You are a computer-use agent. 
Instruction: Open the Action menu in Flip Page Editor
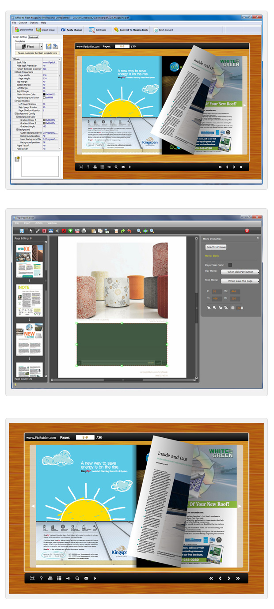click(x=39, y=223)
